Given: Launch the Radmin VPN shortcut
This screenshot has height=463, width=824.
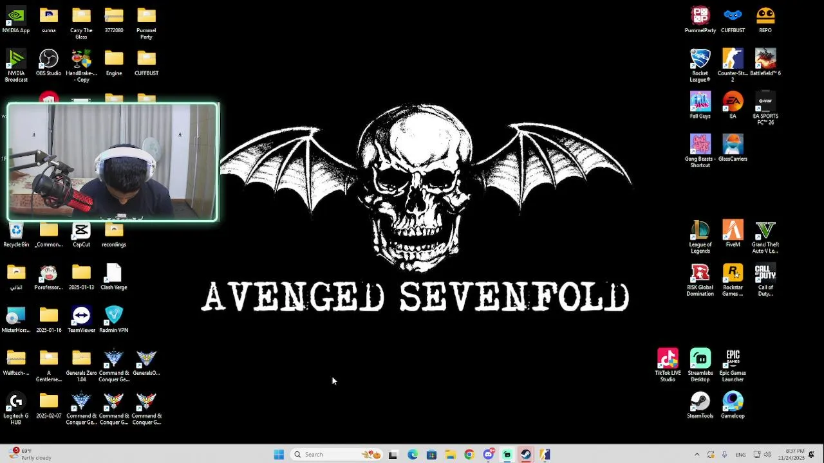Looking at the screenshot, I should click(114, 320).
